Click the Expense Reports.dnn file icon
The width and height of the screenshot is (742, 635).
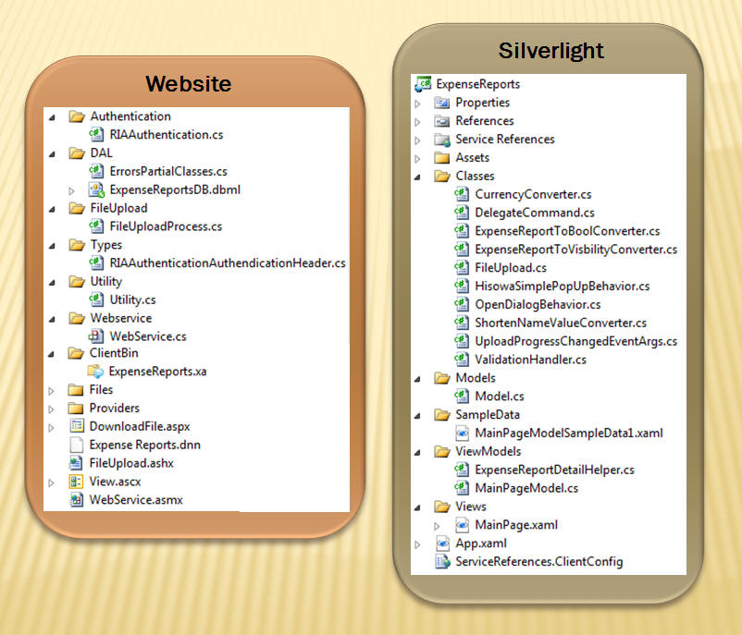click(76, 445)
